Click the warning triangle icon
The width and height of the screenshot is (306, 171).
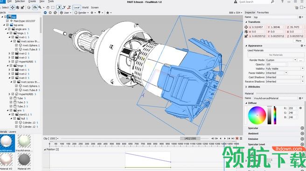coord(236,2)
